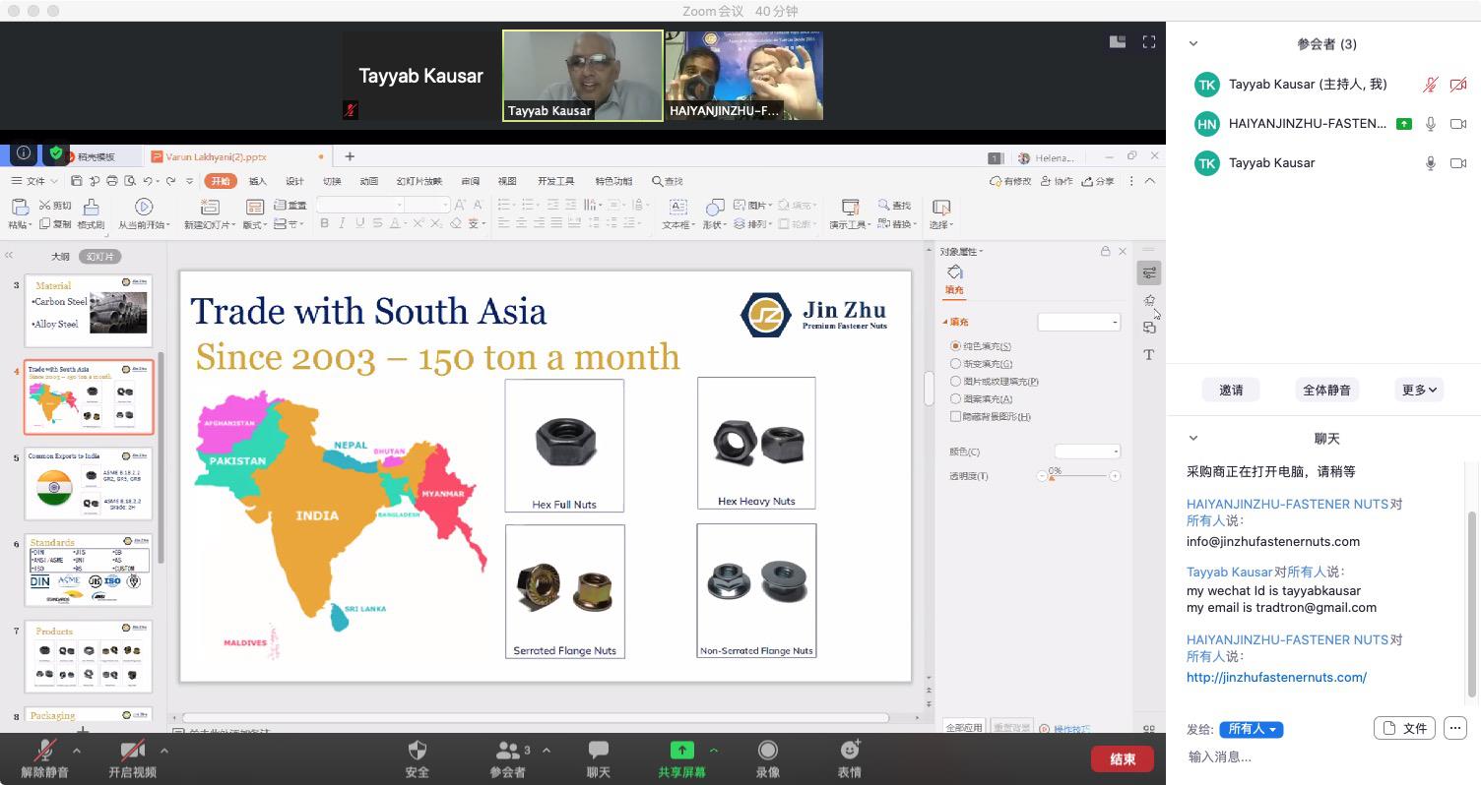Viewport: 1481px width, 785px height.
Task: Expand audio options arrow beside mute
Action: point(77,751)
